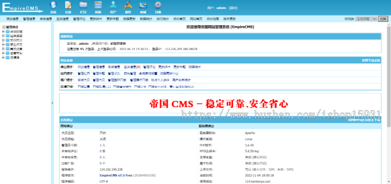Click the 管理信息 root icon in the tree
This screenshot has width=391, height=184.
4,27
